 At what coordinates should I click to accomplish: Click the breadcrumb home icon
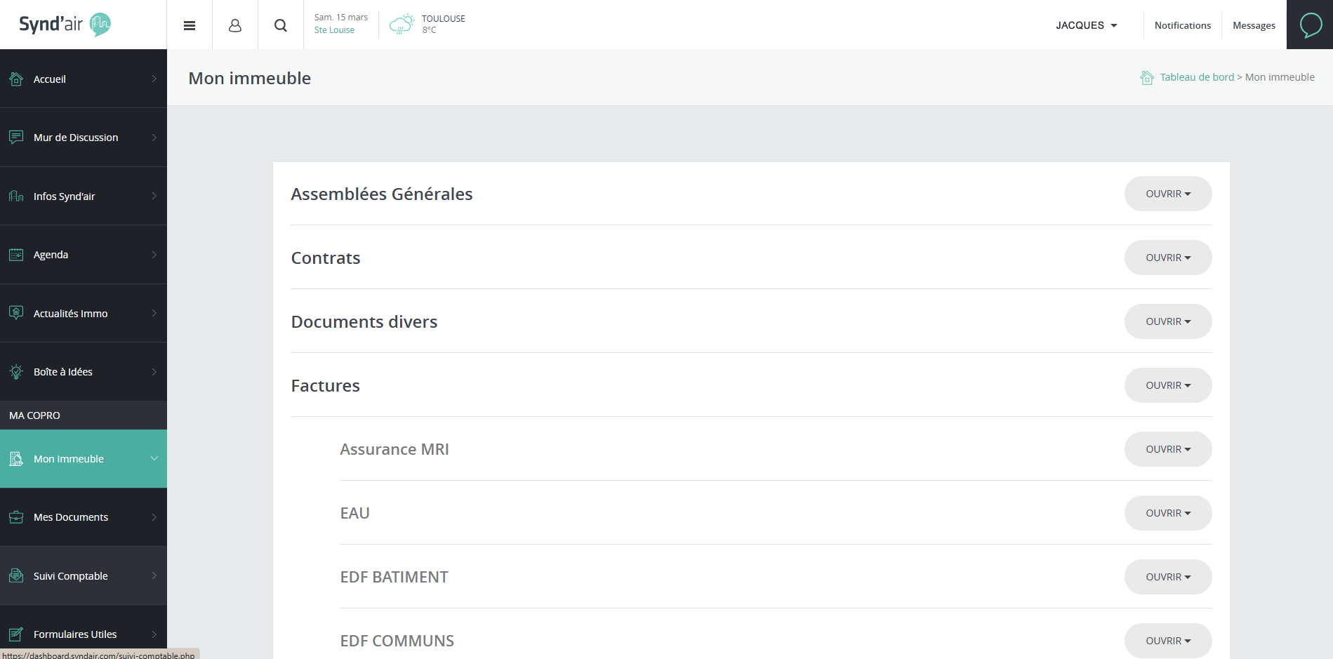point(1147,77)
